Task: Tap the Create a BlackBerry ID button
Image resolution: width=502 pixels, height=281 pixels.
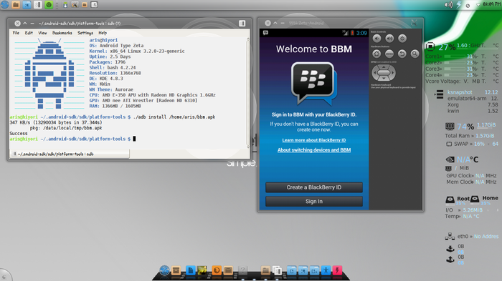Action: click(314, 187)
